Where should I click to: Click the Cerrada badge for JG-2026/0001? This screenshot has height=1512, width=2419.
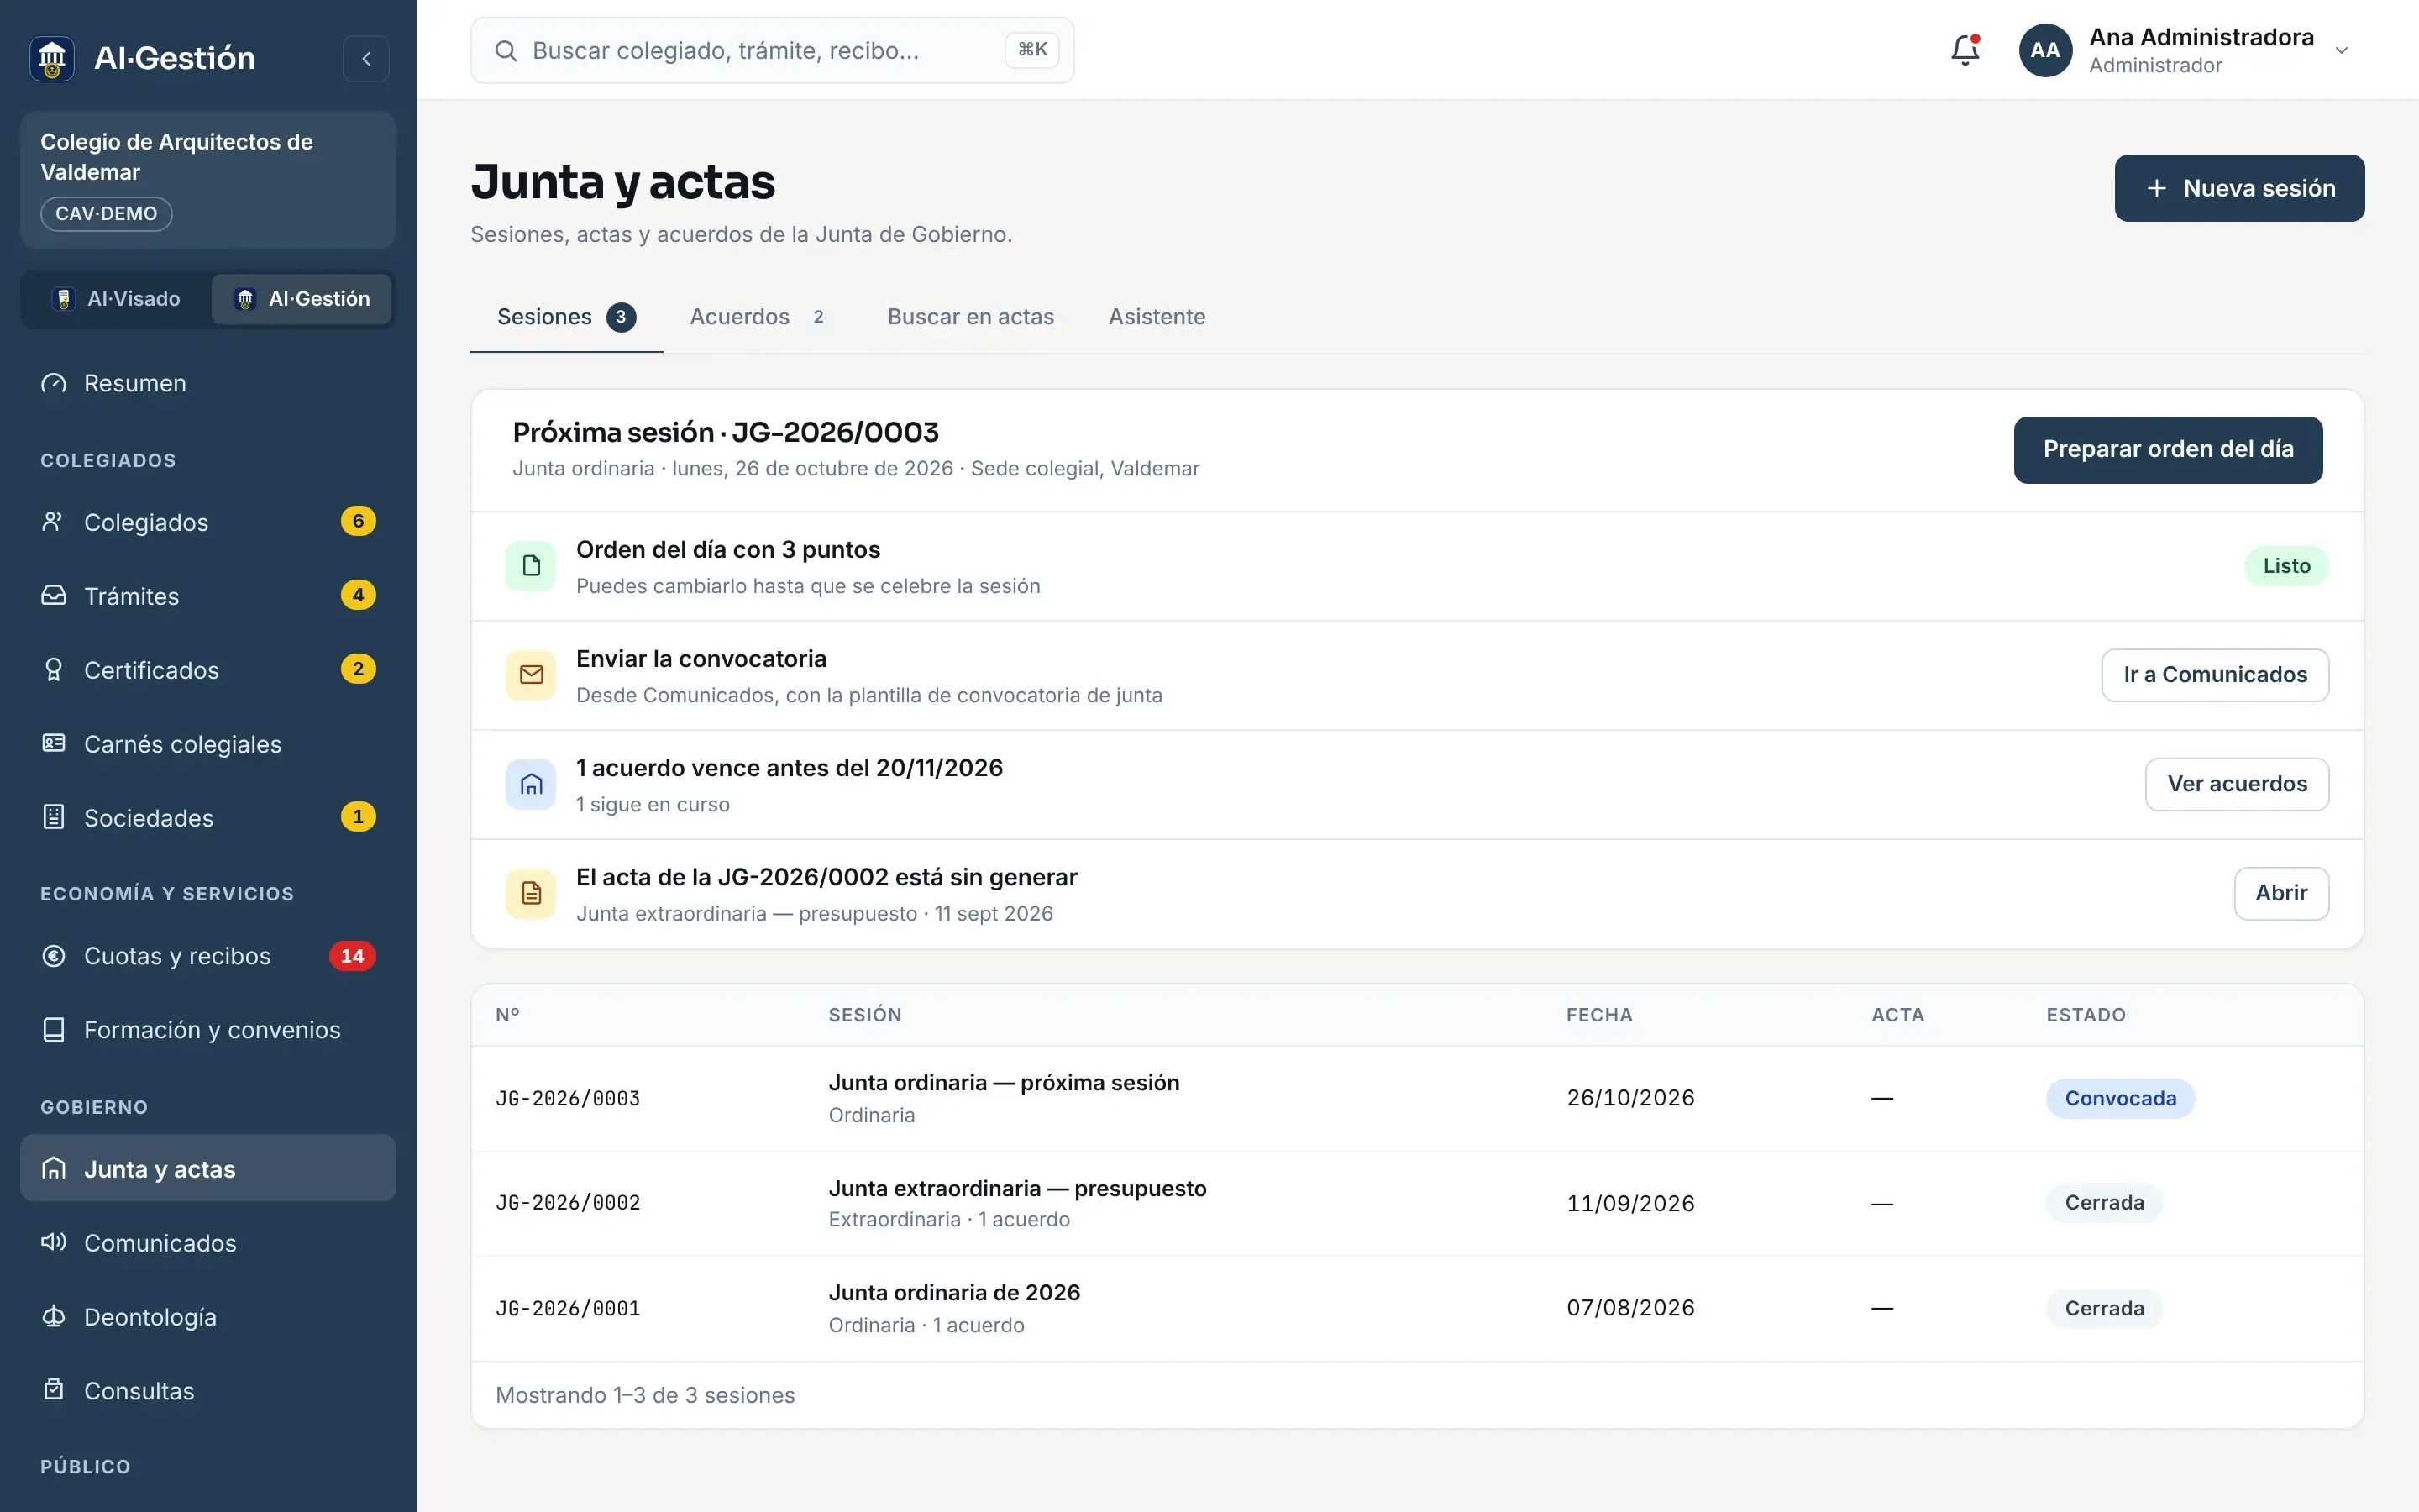point(2104,1308)
